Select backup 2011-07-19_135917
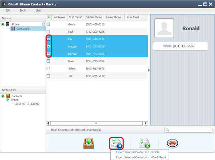 click(x=27, y=104)
